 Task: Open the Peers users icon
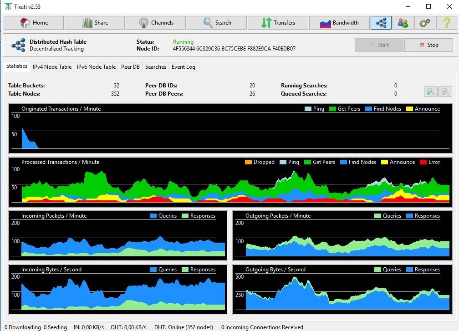tap(403, 23)
